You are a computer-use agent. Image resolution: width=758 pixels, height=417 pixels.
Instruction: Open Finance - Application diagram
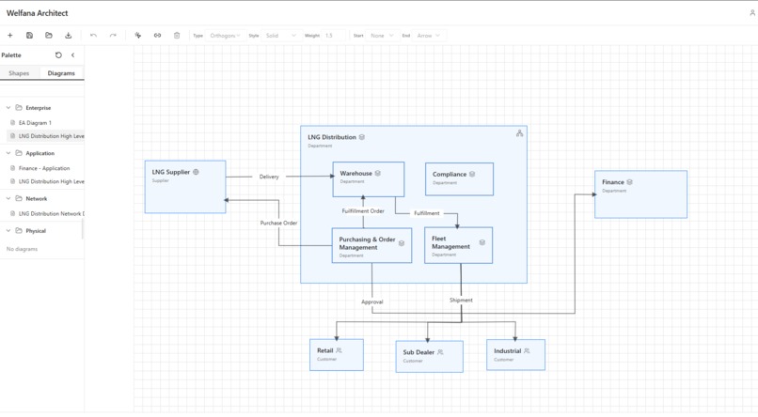tap(42, 168)
